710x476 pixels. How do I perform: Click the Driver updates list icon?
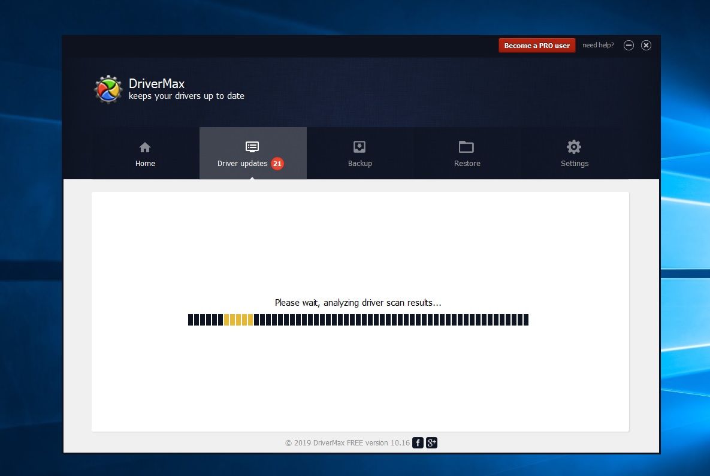click(x=252, y=146)
